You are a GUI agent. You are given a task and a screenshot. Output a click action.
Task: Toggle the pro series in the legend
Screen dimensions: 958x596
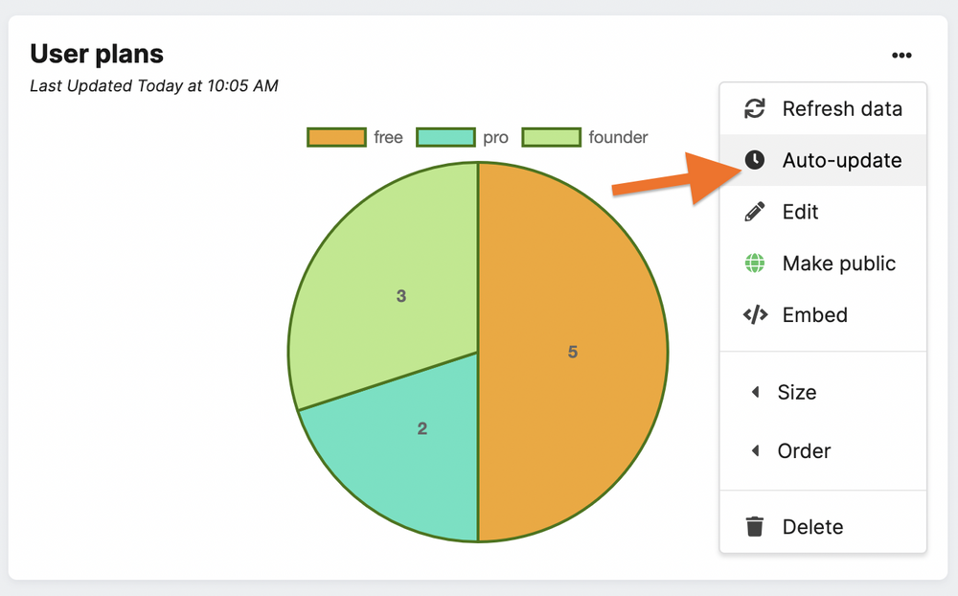coord(495,137)
